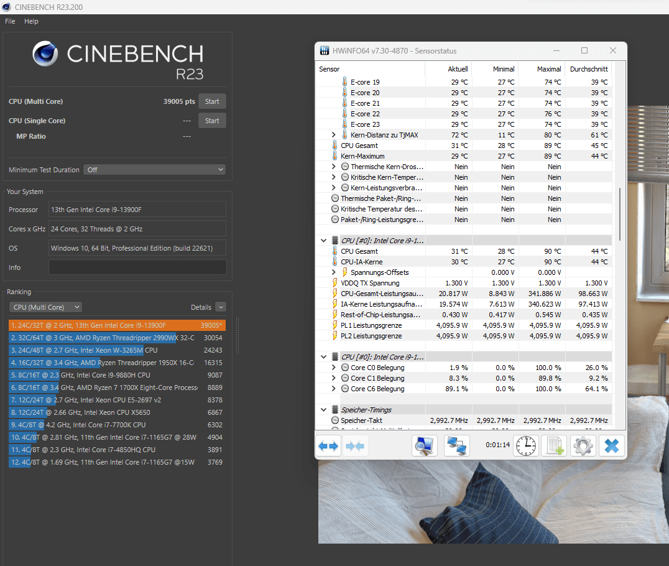Select the IA-Kerne Leistungsaufnahme sensor row

(464, 304)
